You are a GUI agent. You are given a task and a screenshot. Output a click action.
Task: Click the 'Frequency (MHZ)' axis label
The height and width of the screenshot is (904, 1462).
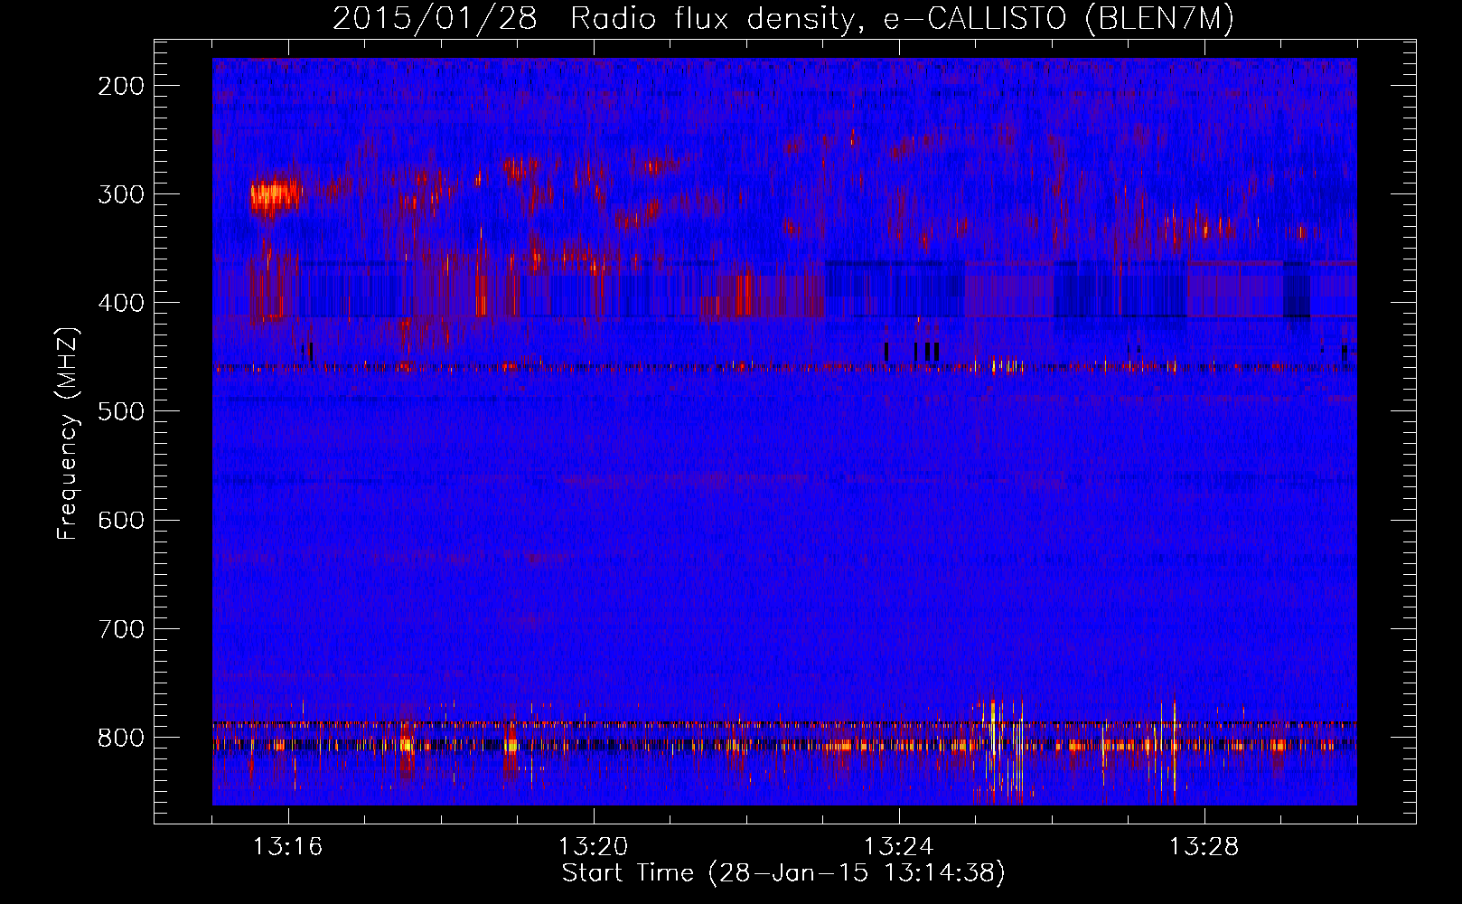68,433
